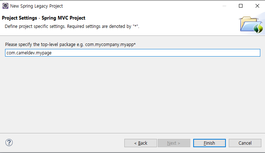Go back with the Back button
The image size is (265, 153).
[x=140, y=143]
